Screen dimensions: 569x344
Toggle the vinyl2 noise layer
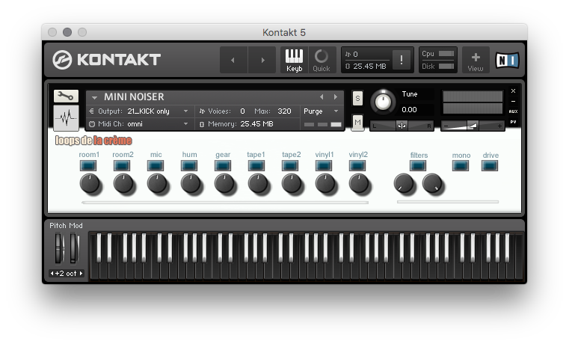click(357, 166)
